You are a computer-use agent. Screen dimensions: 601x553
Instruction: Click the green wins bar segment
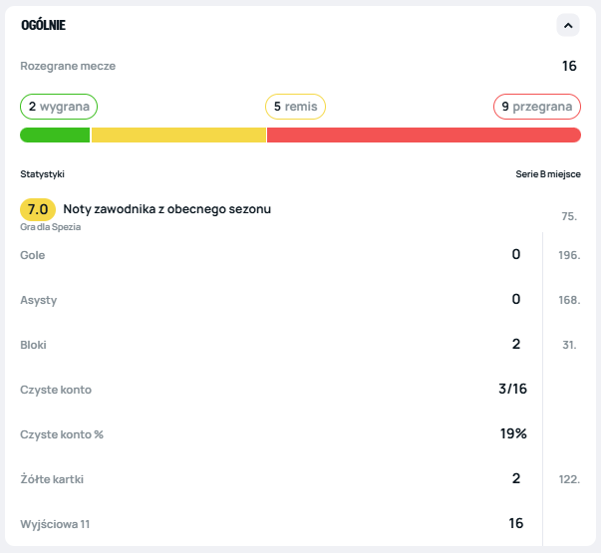55,136
